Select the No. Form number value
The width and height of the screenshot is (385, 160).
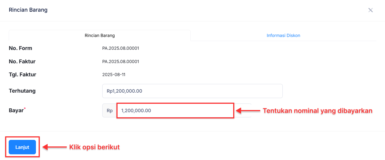point(121,48)
